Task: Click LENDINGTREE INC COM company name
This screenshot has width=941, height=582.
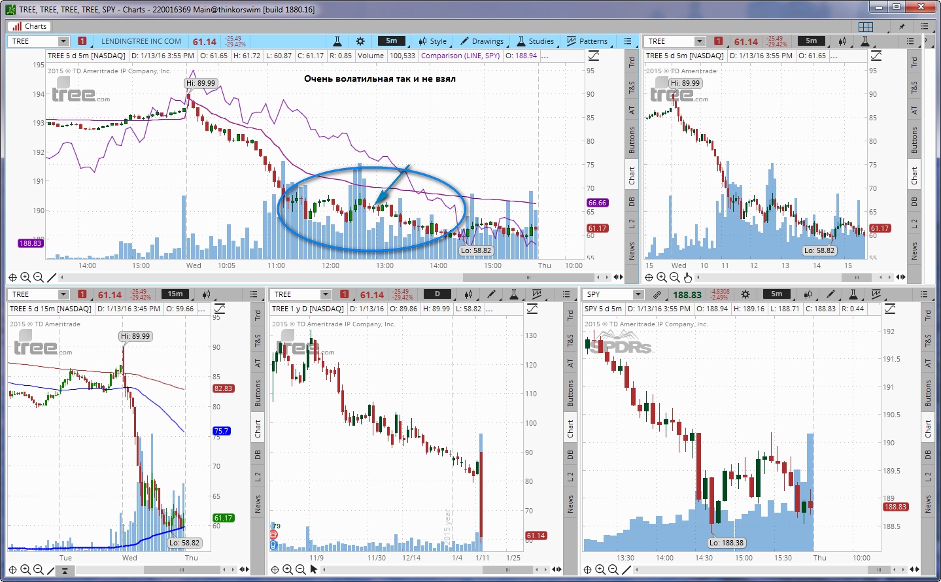Action: [x=141, y=41]
